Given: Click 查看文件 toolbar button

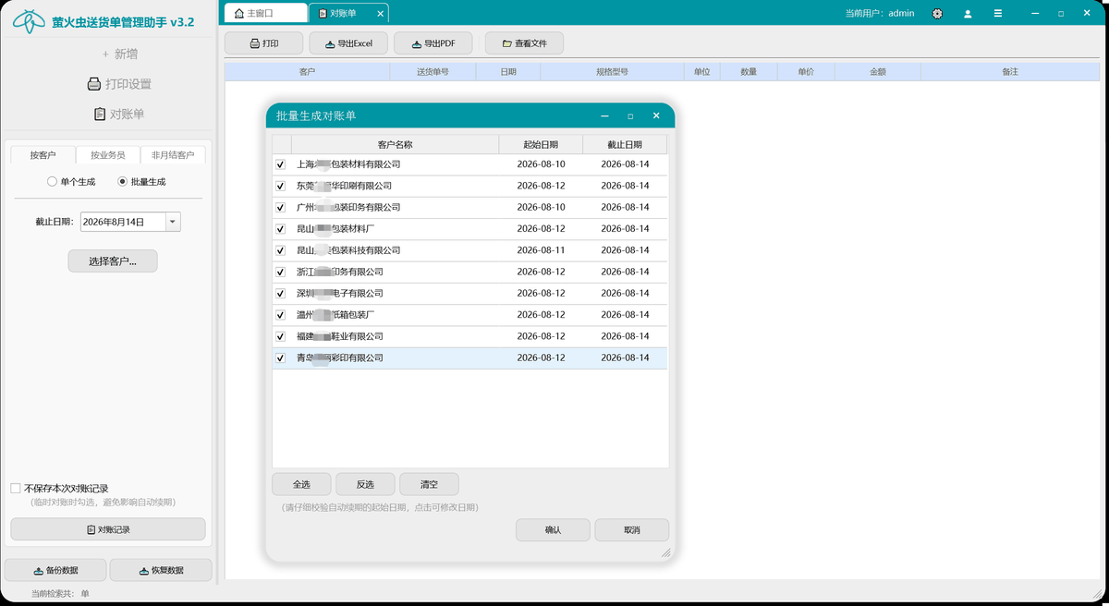Looking at the screenshot, I should pyautogui.click(x=524, y=43).
